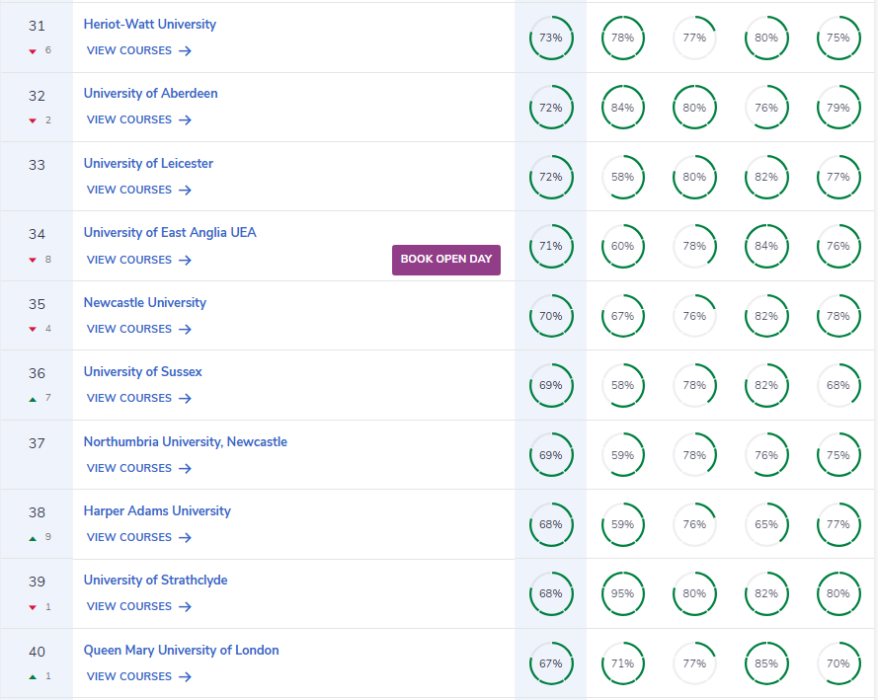Click Queen Mary's 67% overall score circle
The width and height of the screenshot is (878, 700).
(x=551, y=663)
